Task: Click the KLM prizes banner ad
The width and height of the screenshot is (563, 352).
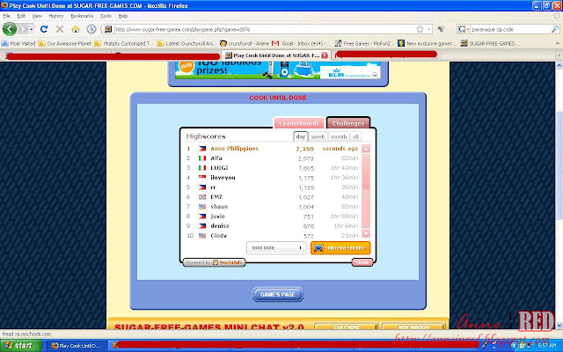Action: [x=278, y=70]
